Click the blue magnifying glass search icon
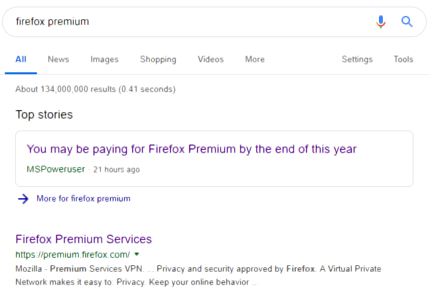 407,22
